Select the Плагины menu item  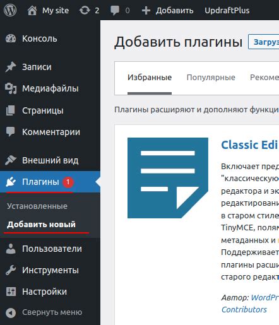point(40,182)
